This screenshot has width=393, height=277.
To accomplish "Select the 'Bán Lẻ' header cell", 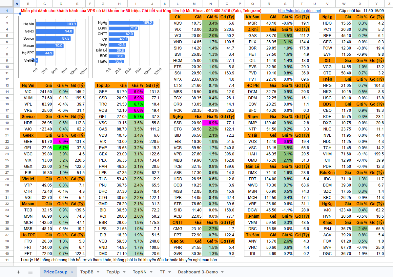I will (x=252, y=167).
